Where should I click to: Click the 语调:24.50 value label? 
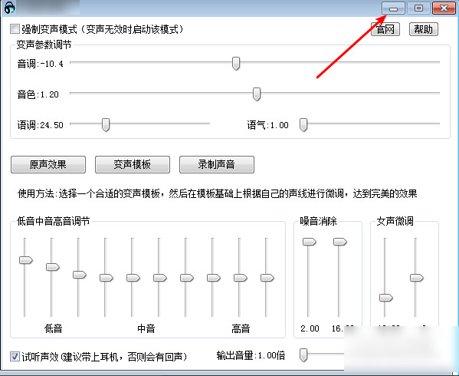[41, 125]
